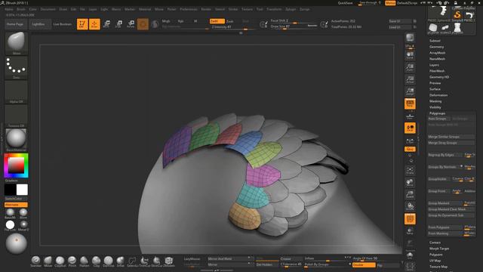Screen dimensions: 483x272
Task: Click the Group Masked button
Action: click(445, 203)
